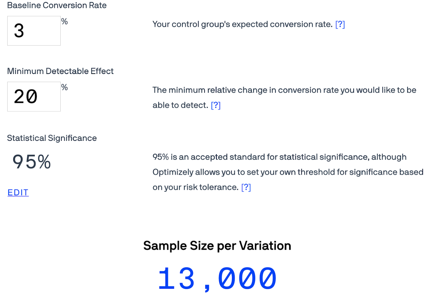Click the words 'on your risk tolerance.'
Viewport: 433px width, 299px height.
coord(195,188)
